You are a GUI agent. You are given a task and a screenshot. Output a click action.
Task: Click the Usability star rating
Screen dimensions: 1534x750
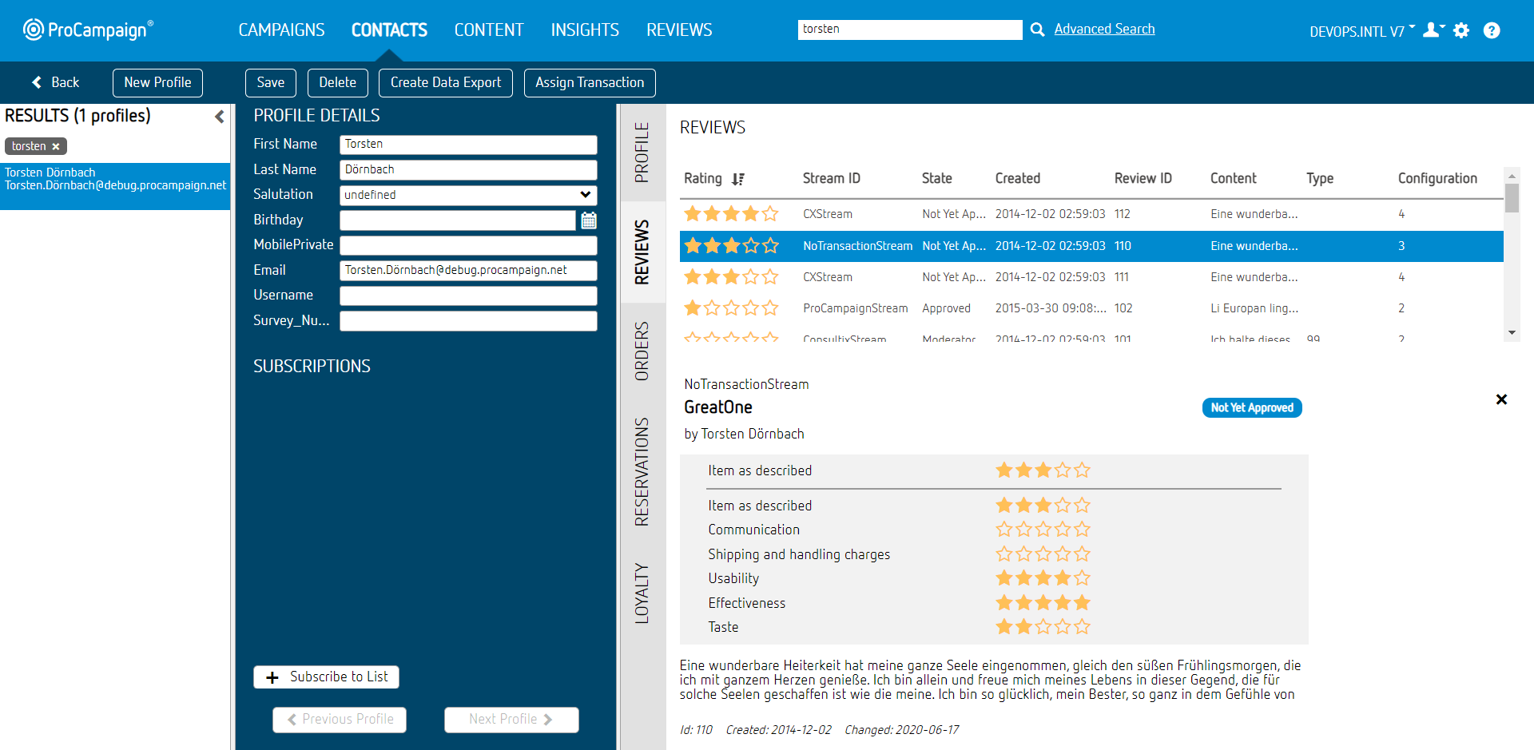(1043, 578)
